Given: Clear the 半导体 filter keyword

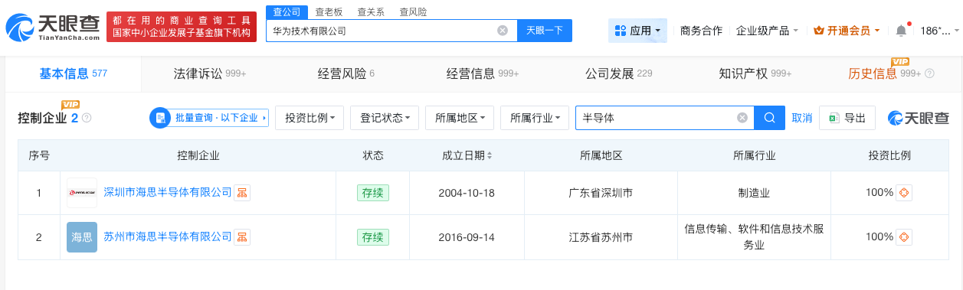Looking at the screenshot, I should pos(742,118).
